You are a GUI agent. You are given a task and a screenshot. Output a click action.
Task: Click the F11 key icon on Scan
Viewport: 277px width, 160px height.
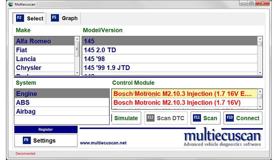197,118
